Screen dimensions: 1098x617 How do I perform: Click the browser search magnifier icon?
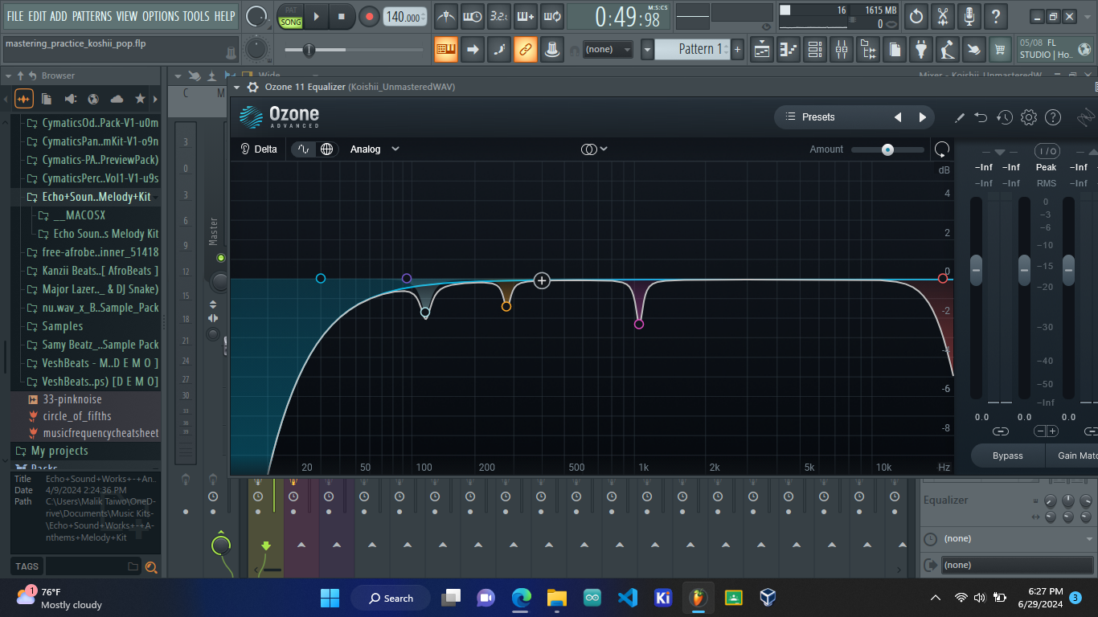tap(150, 567)
